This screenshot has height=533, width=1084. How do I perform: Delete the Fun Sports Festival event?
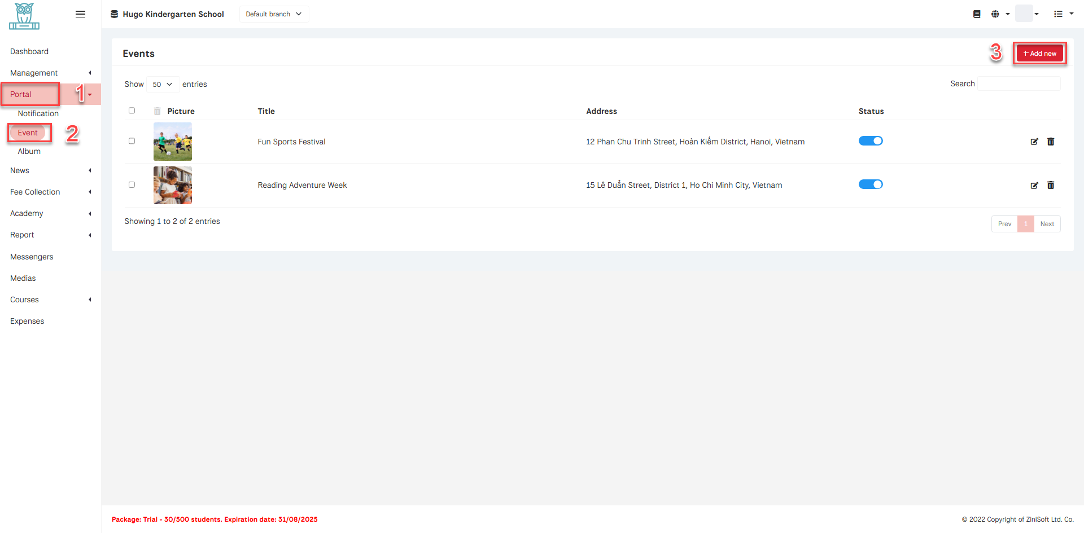click(1051, 142)
